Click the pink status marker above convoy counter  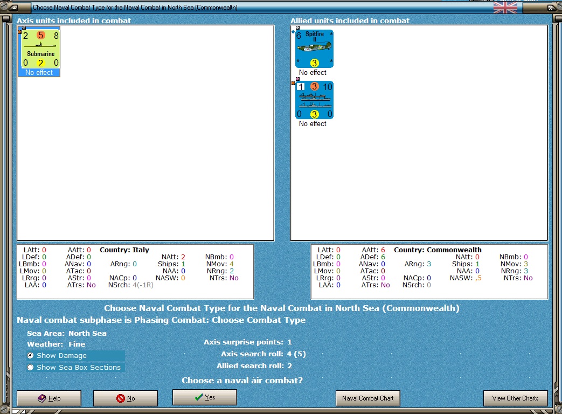[297, 79]
